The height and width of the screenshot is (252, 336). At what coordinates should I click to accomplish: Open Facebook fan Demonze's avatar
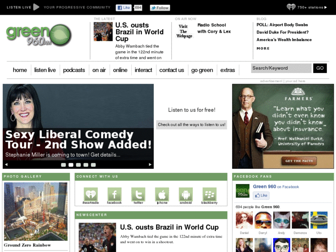[300, 220]
